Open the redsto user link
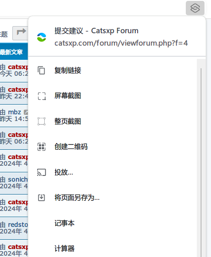 click(18, 225)
